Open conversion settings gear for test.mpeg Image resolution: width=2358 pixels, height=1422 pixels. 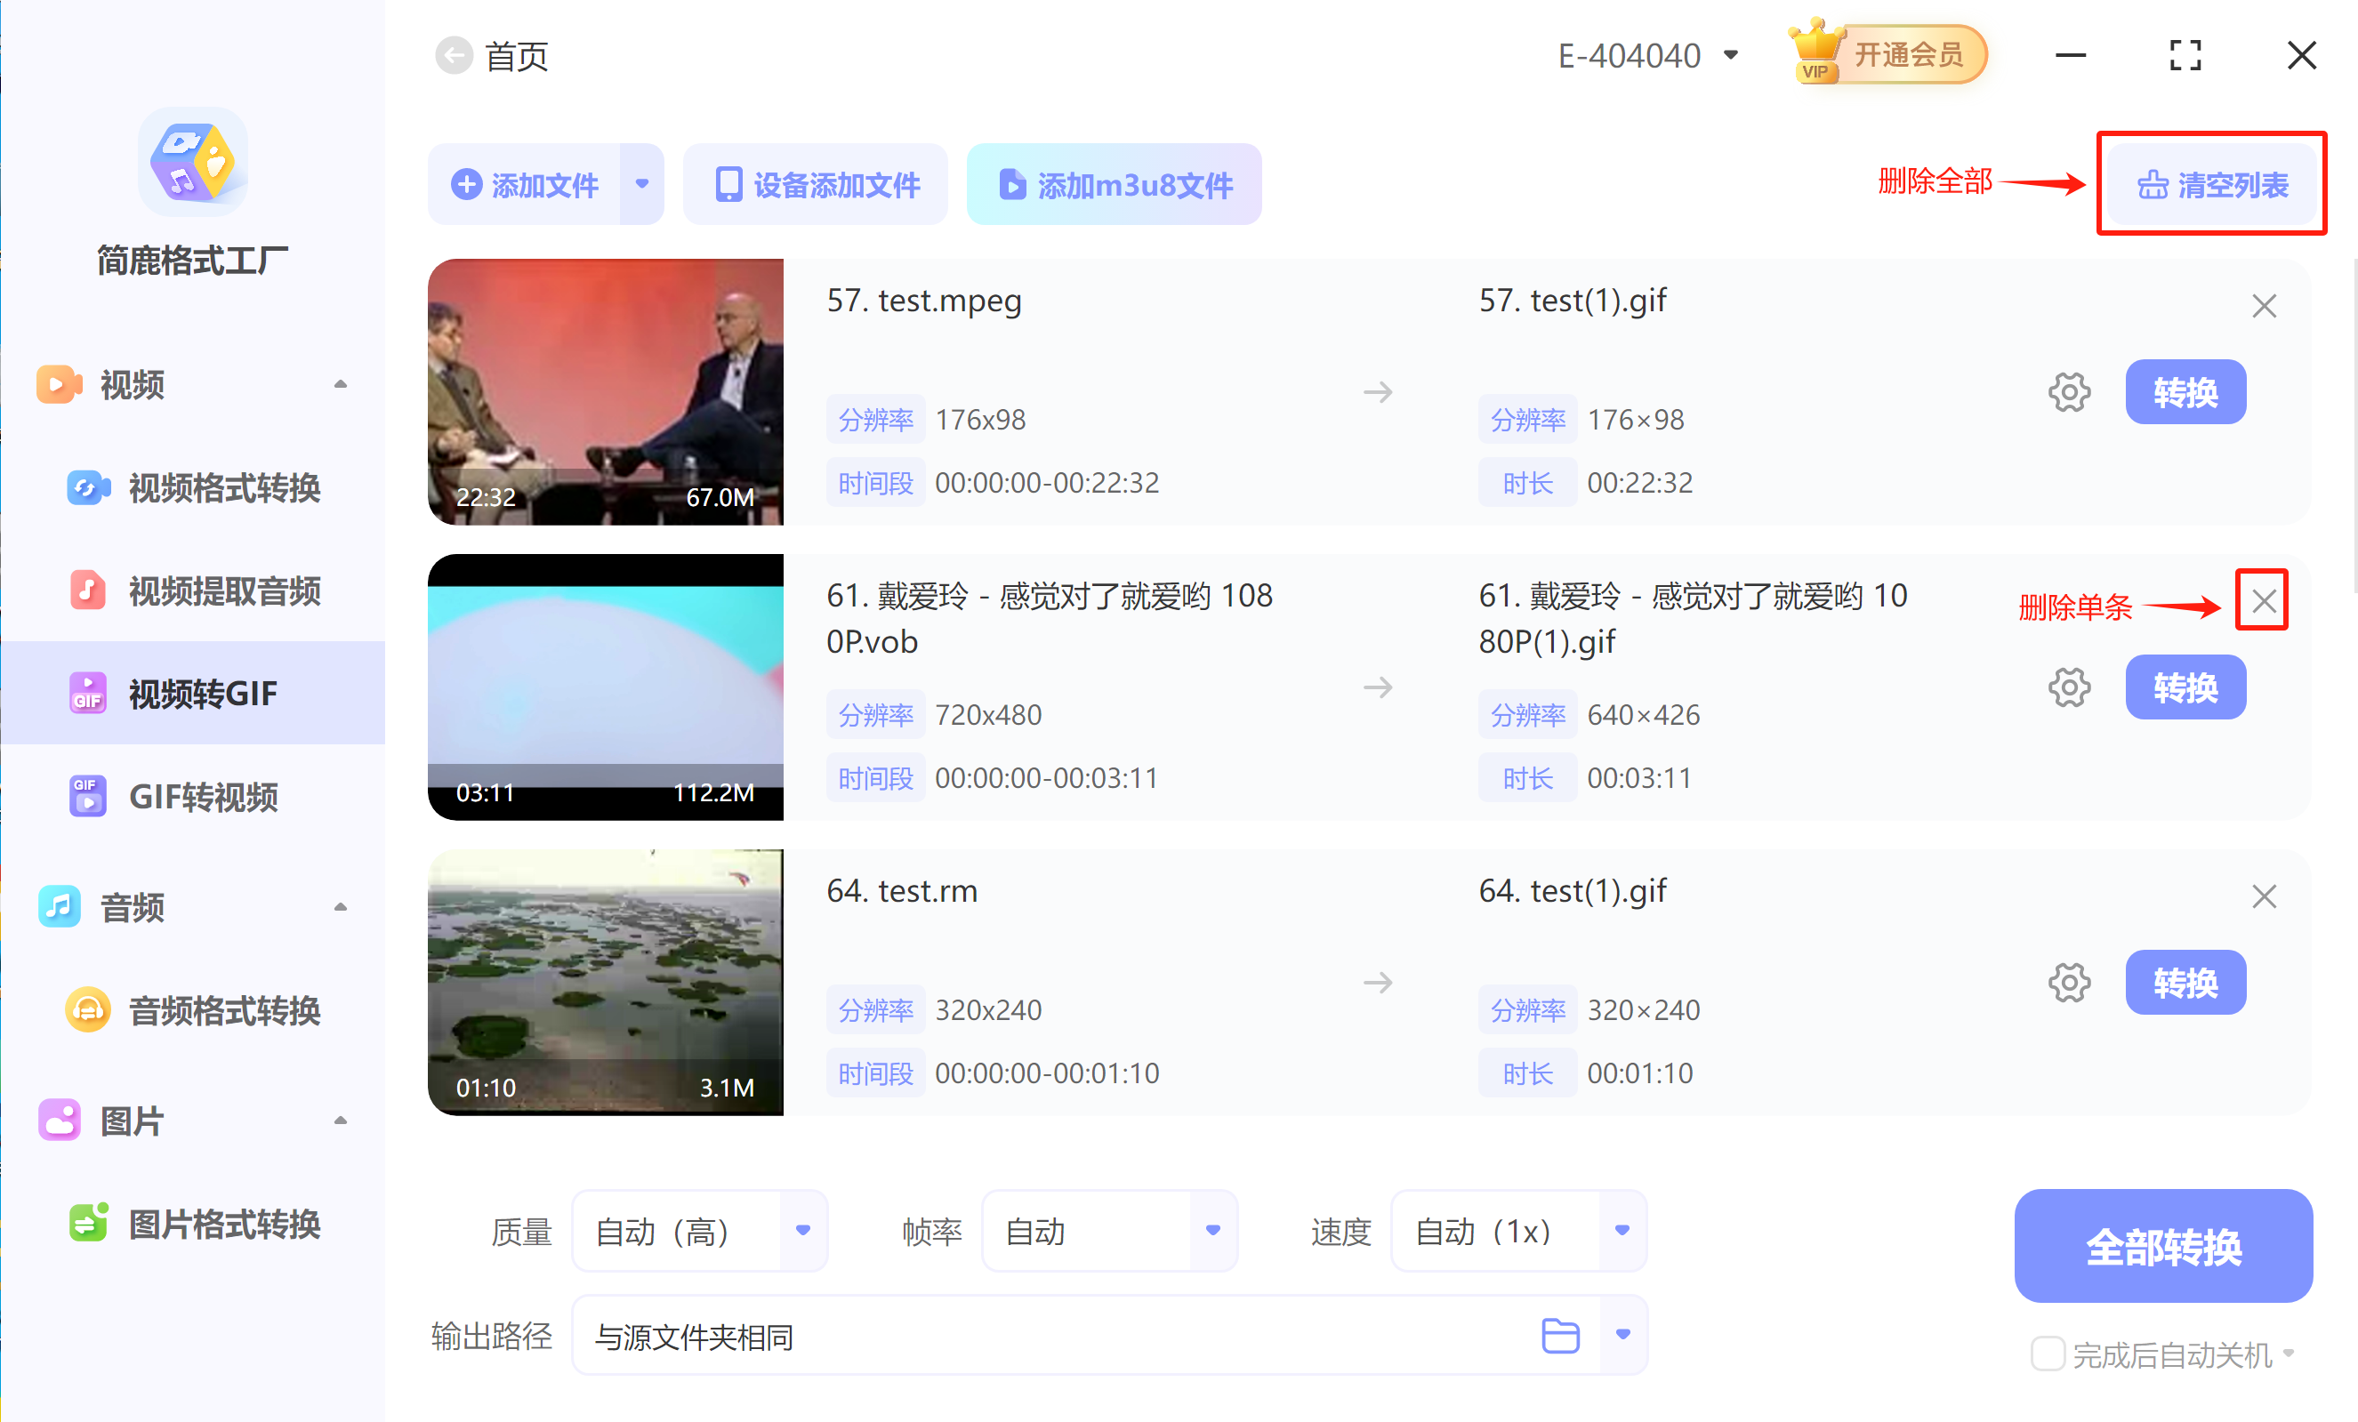click(x=2069, y=391)
